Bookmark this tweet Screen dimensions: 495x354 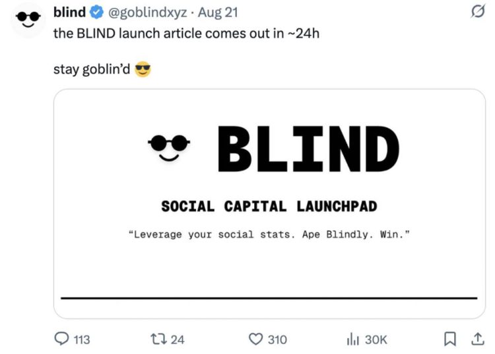[x=450, y=339]
